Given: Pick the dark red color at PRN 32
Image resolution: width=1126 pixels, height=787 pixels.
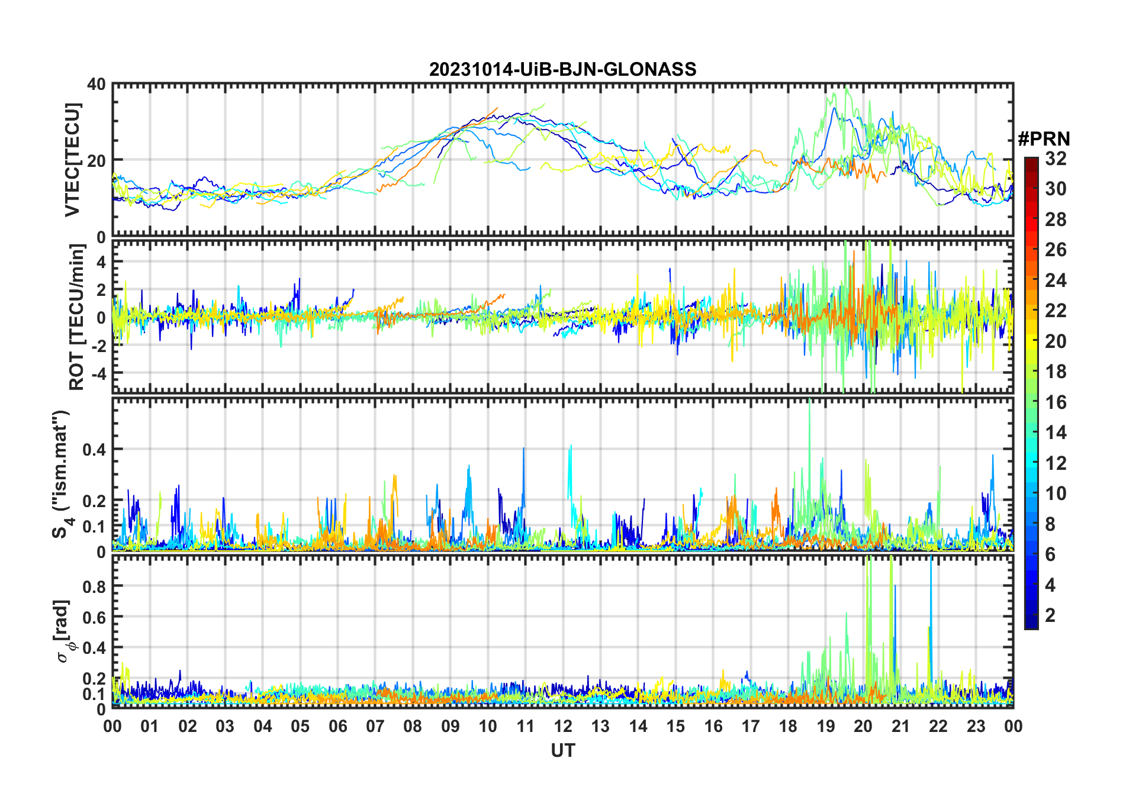Looking at the screenshot, I should pyautogui.click(x=1031, y=160).
